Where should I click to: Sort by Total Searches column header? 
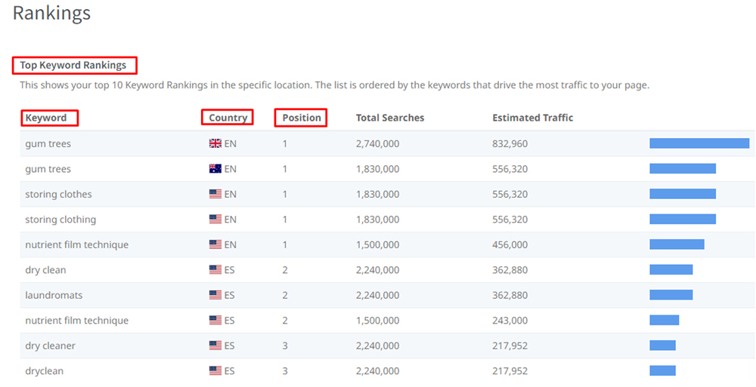click(390, 118)
